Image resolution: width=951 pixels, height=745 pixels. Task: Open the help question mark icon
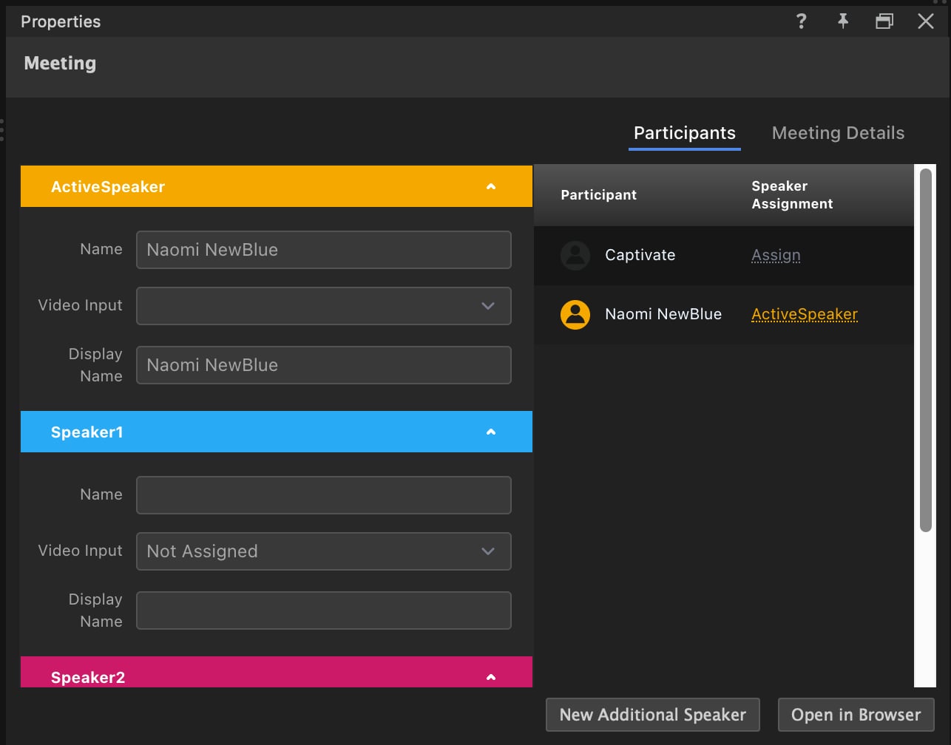(801, 21)
